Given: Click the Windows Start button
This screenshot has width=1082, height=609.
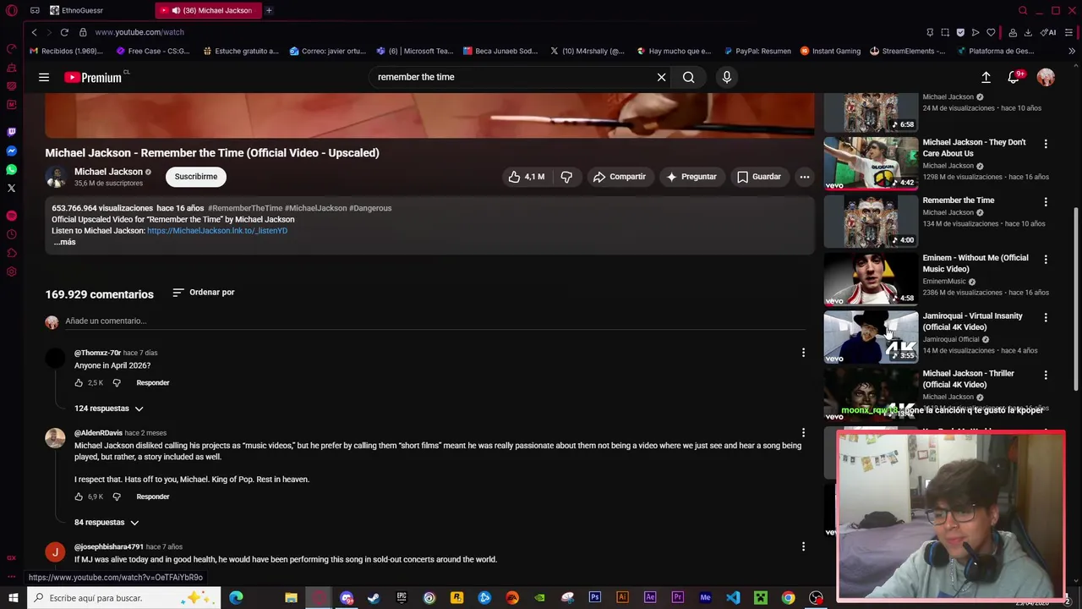Looking at the screenshot, I should pyautogui.click(x=13, y=598).
